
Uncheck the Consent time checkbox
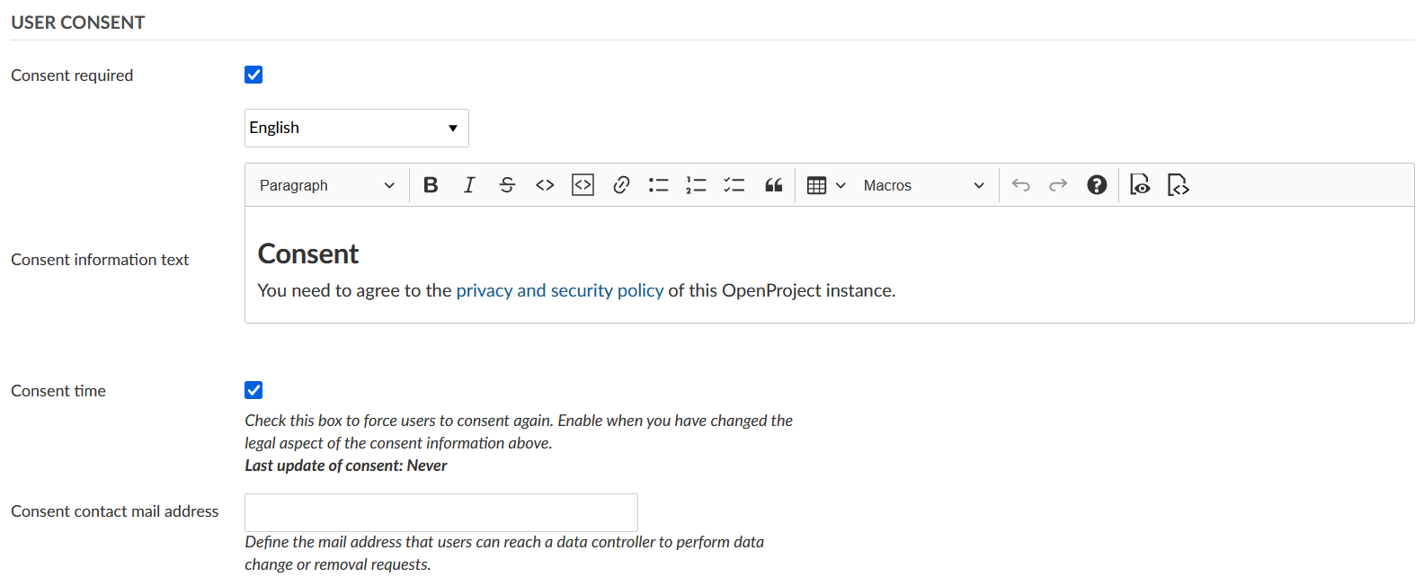pyautogui.click(x=253, y=390)
